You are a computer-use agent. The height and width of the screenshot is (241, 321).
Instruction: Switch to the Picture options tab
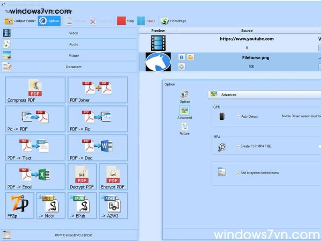(x=185, y=129)
